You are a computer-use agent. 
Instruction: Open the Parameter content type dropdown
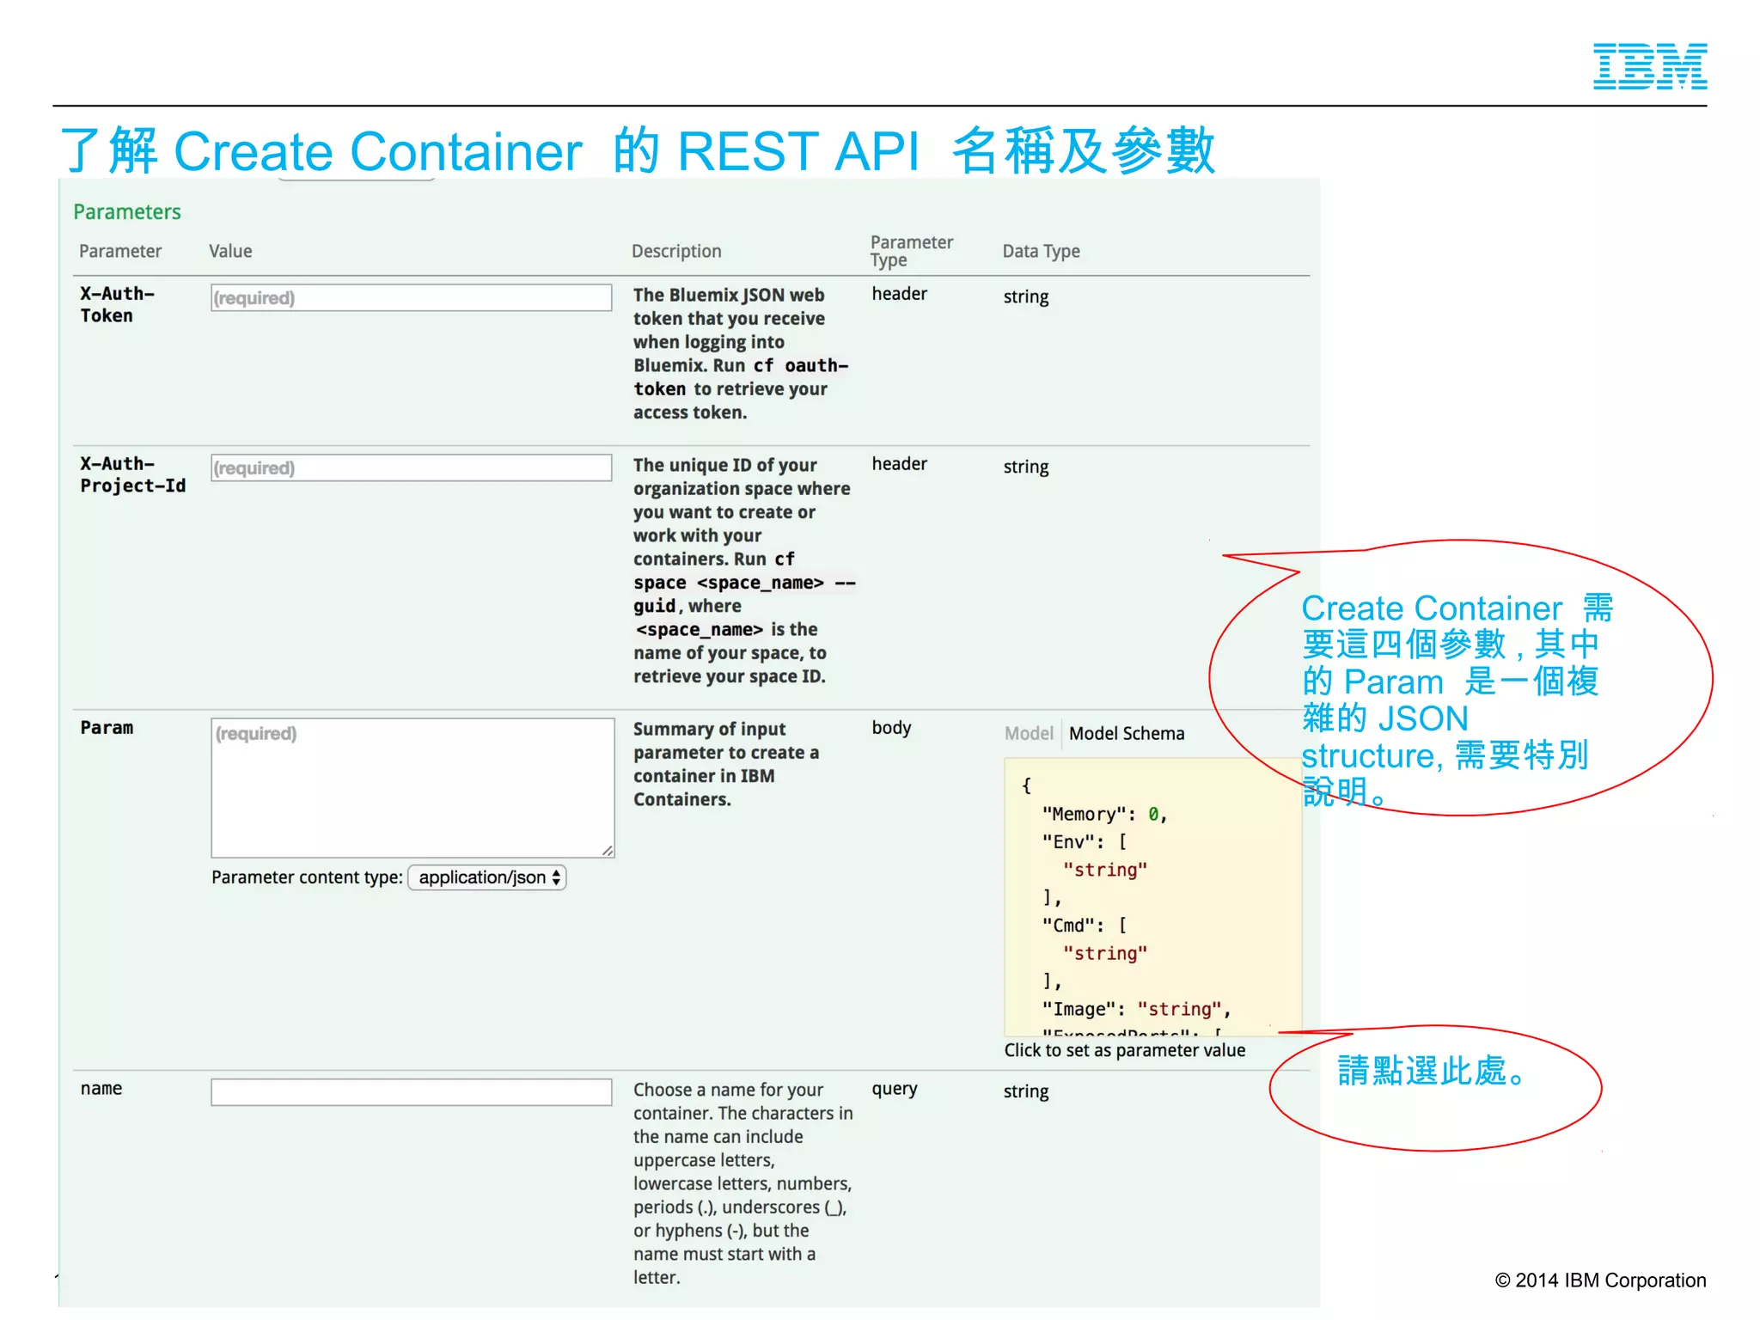click(487, 877)
